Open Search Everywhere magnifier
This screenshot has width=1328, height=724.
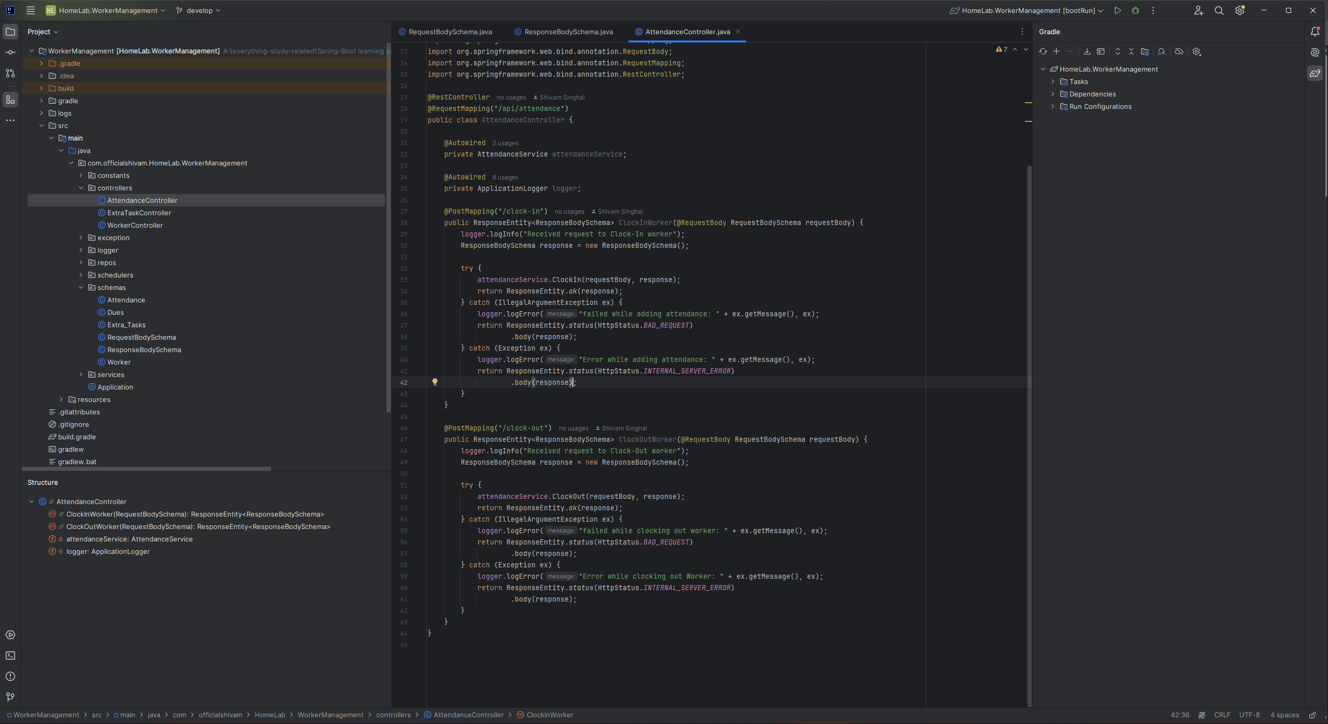[1219, 10]
